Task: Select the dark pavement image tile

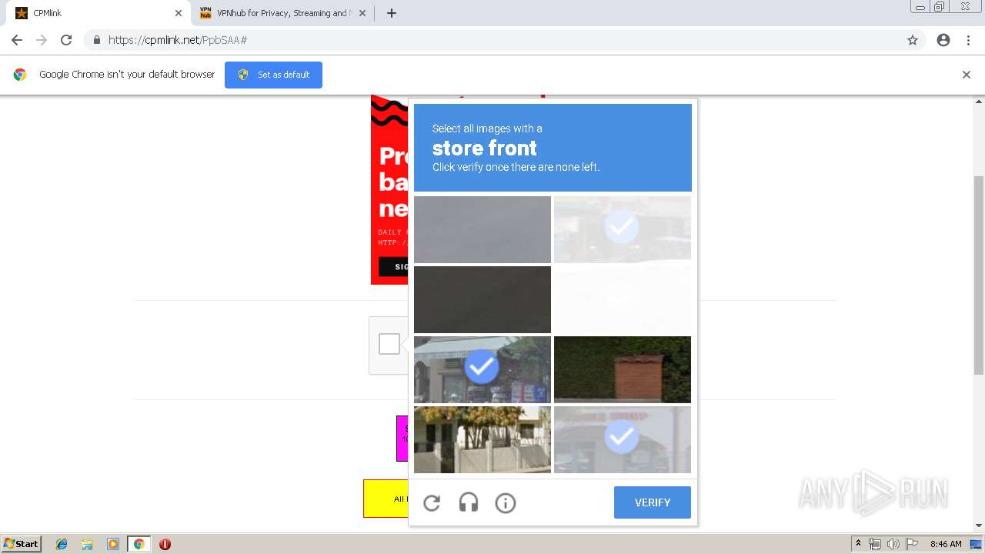Action: (x=482, y=299)
